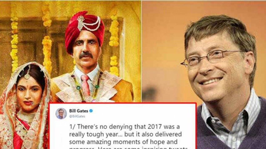Select the tweet line mentioning 2017
This screenshot has width=266, height=149.
(124, 127)
